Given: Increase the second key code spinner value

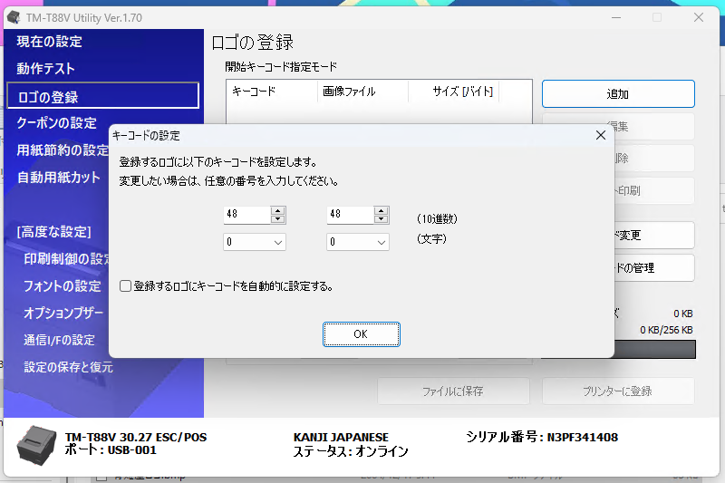Looking at the screenshot, I should tap(381, 210).
